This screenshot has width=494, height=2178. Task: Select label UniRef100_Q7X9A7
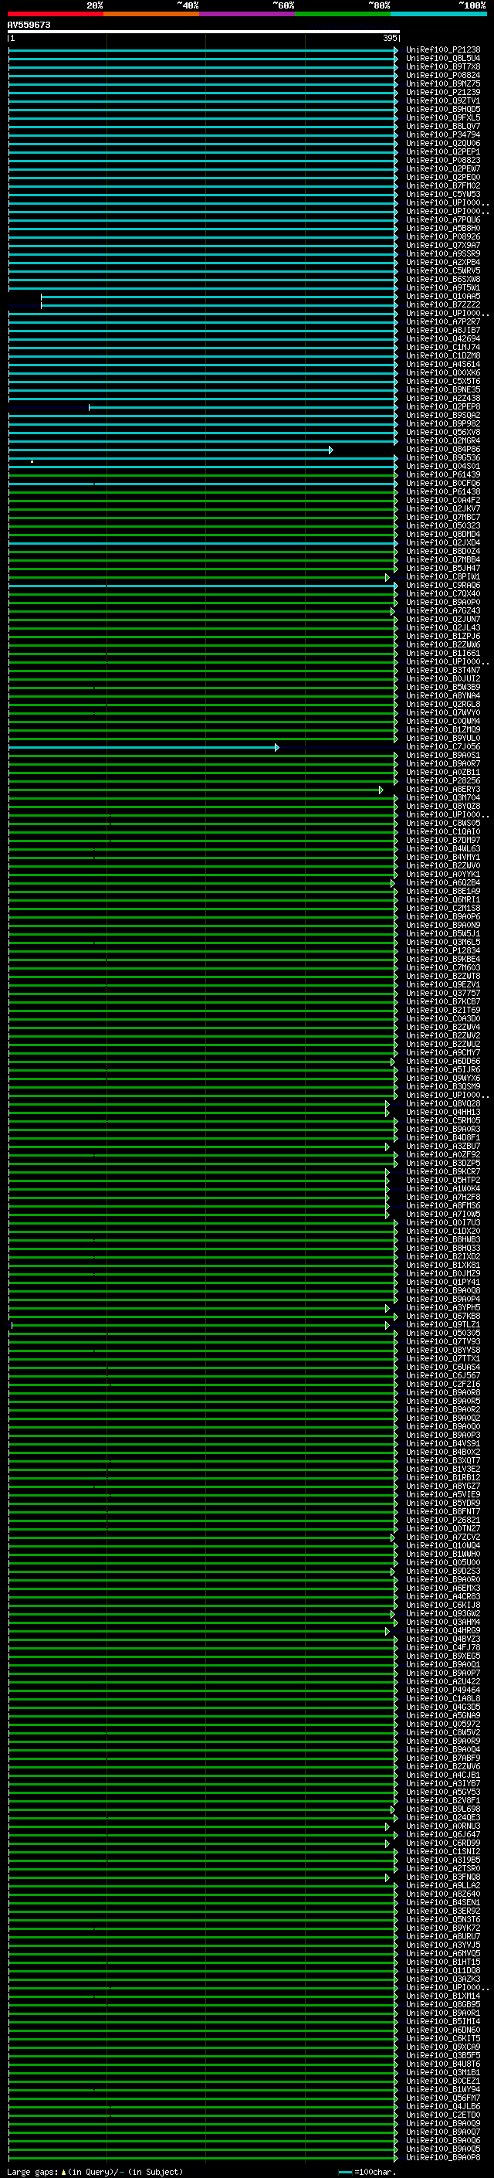[x=443, y=245]
